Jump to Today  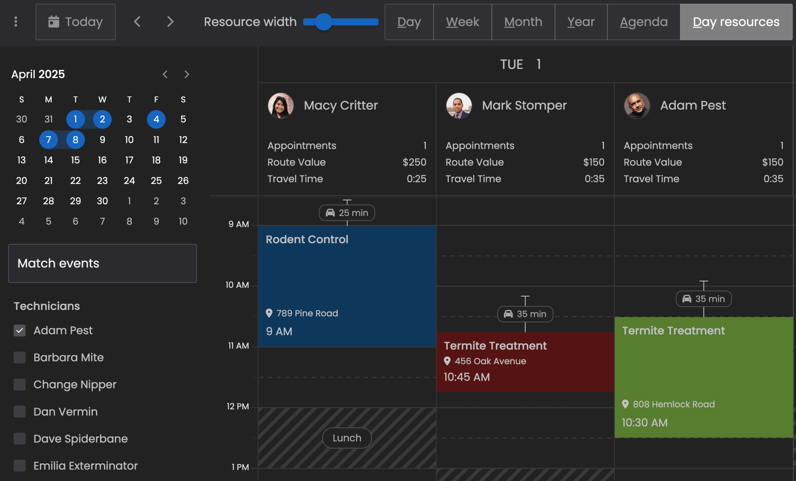[75, 22]
